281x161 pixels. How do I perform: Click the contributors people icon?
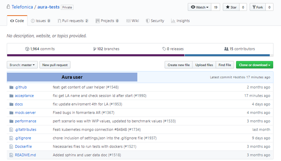226,49
